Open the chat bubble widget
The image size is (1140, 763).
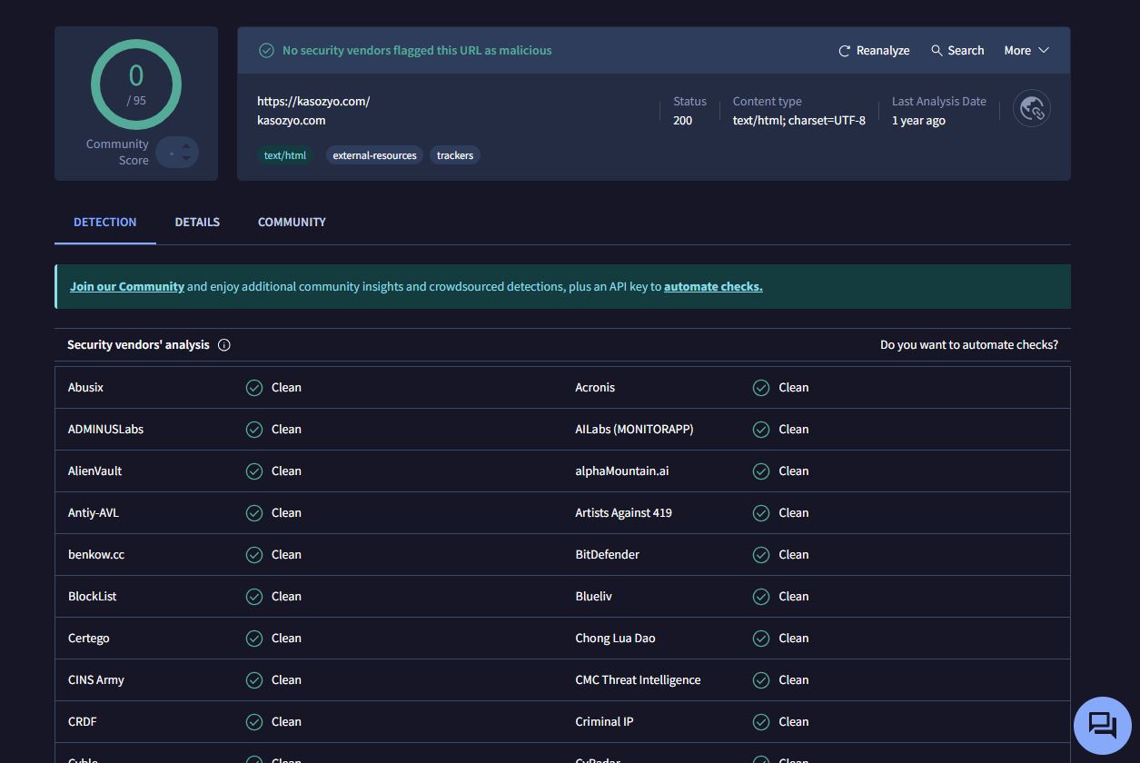pos(1102,725)
